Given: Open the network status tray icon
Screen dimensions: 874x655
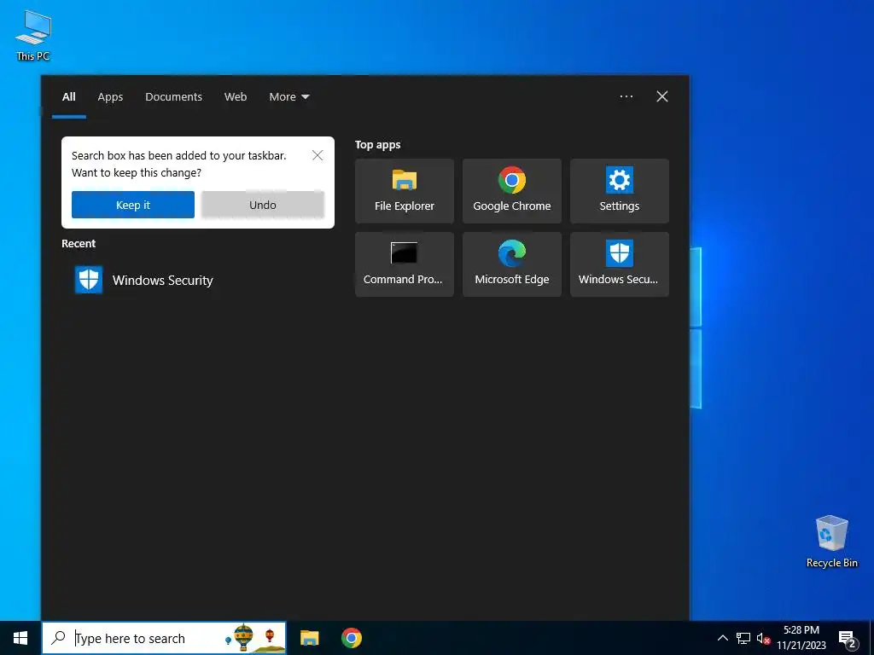Looking at the screenshot, I should coord(743,638).
